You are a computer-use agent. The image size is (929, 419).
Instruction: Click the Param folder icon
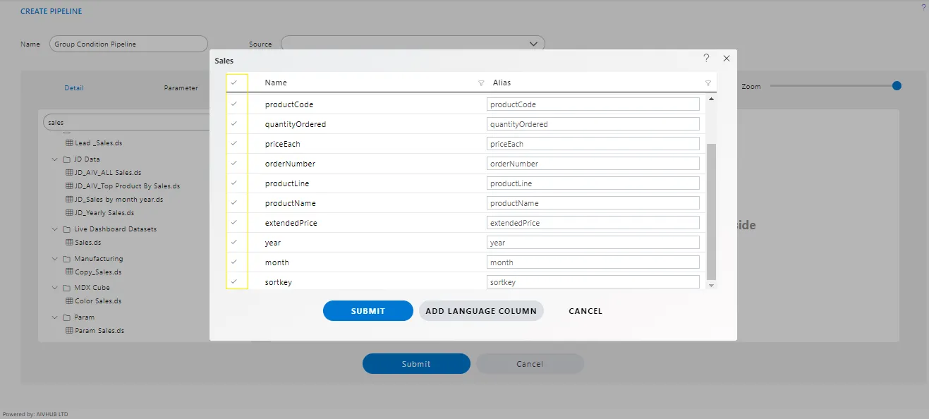(66, 317)
